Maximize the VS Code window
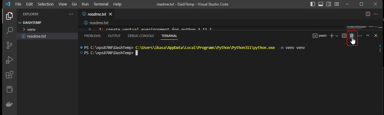 (x=362, y=4)
